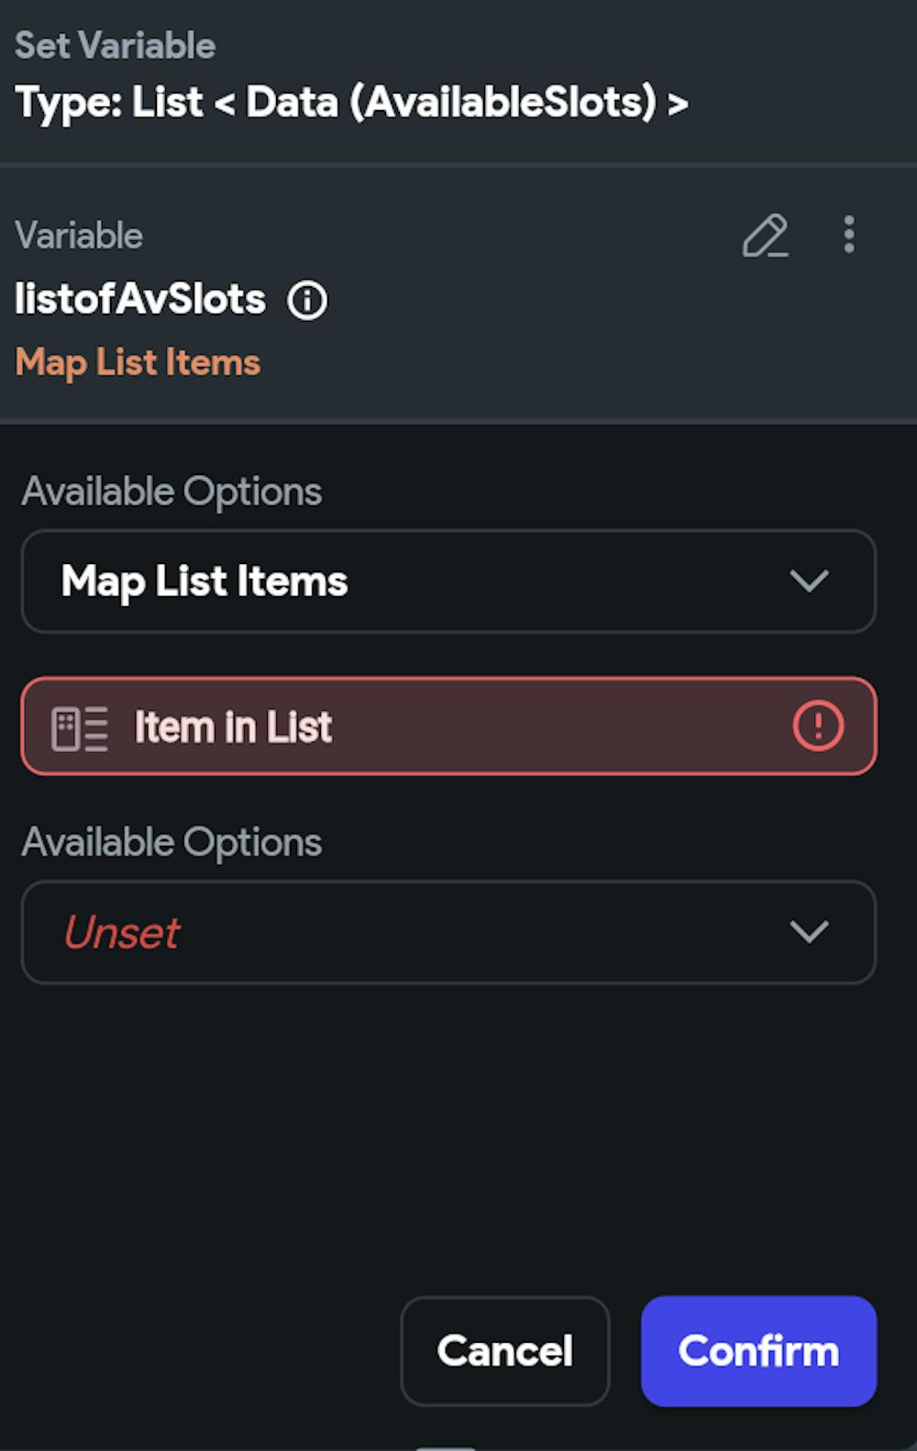Click the first Available Options label
This screenshot has height=1451, width=917.
(x=171, y=492)
